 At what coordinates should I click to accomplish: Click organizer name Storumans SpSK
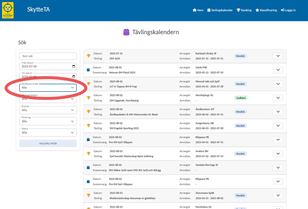pos(205,193)
